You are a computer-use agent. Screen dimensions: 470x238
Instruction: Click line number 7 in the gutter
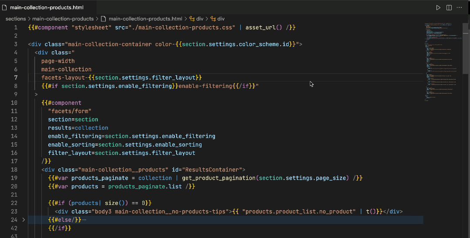[x=16, y=77]
